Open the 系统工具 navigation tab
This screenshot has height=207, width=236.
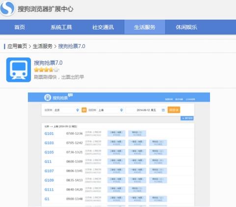coord(61,27)
